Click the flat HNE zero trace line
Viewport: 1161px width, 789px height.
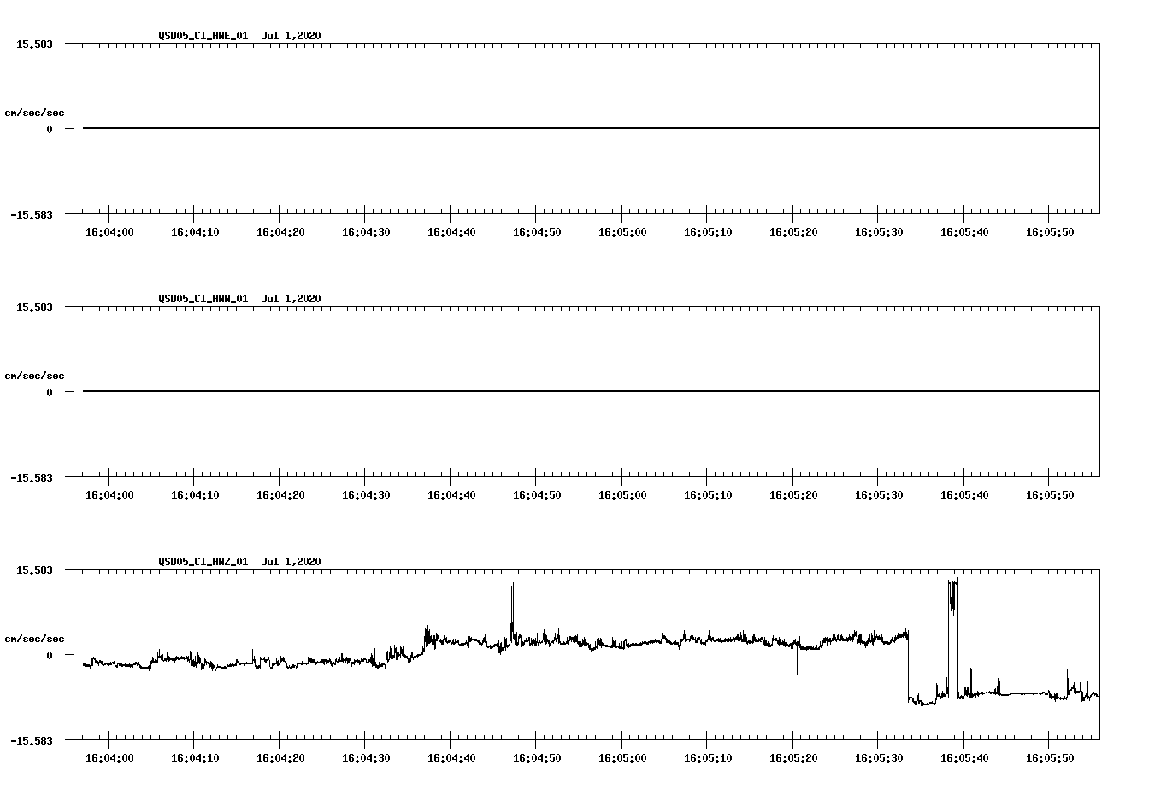click(x=591, y=128)
